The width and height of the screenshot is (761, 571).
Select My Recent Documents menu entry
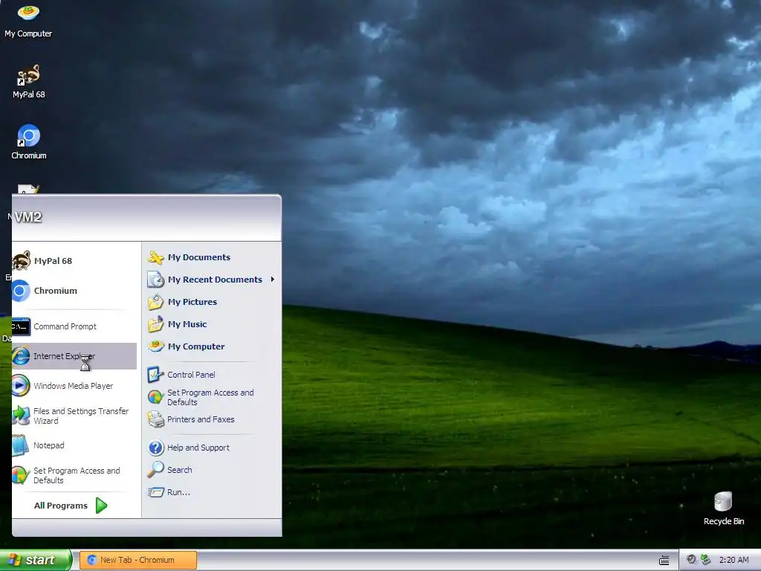click(x=212, y=280)
